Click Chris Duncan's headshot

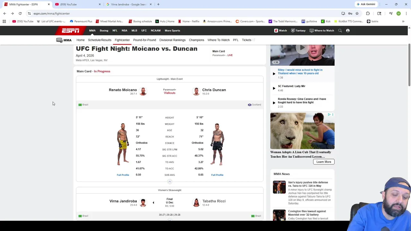click(x=196, y=91)
